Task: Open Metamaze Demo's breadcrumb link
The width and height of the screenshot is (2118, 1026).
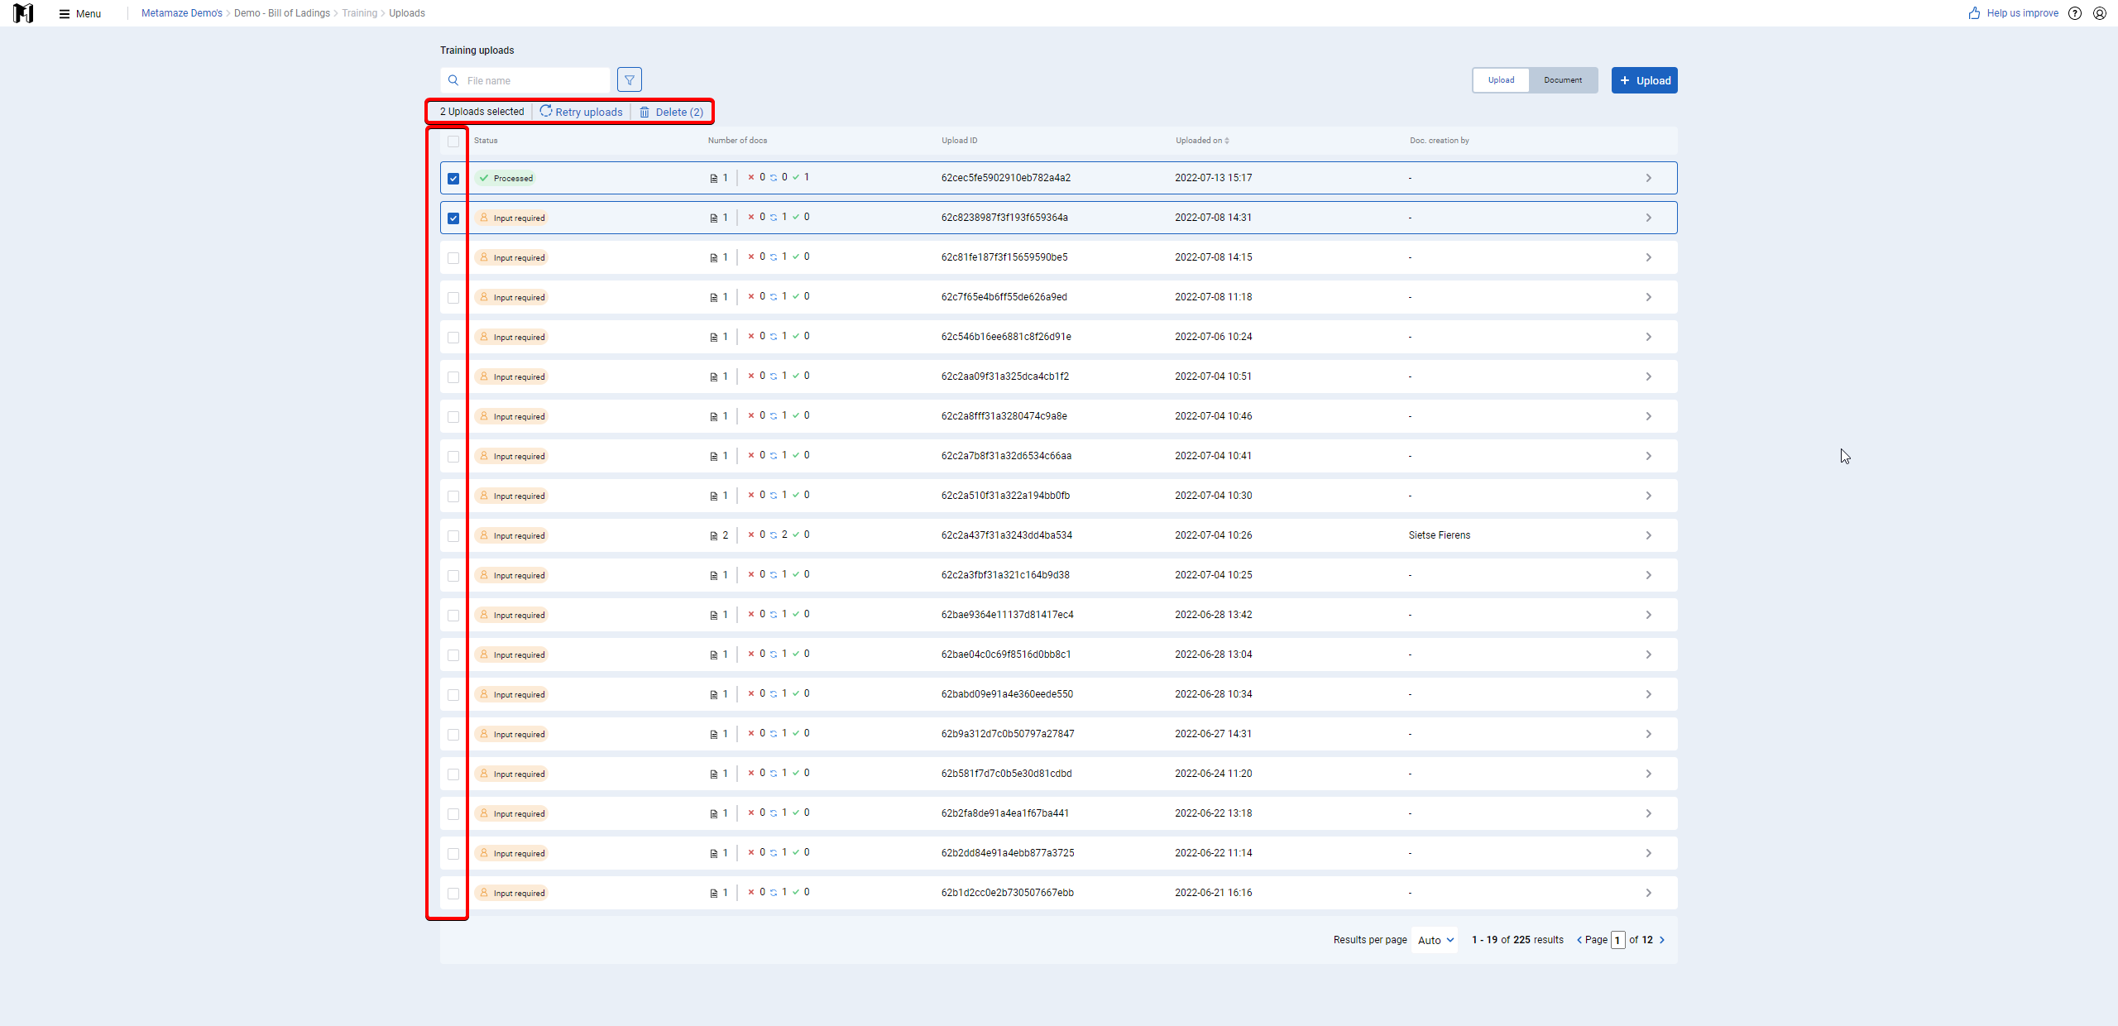Action: point(182,13)
